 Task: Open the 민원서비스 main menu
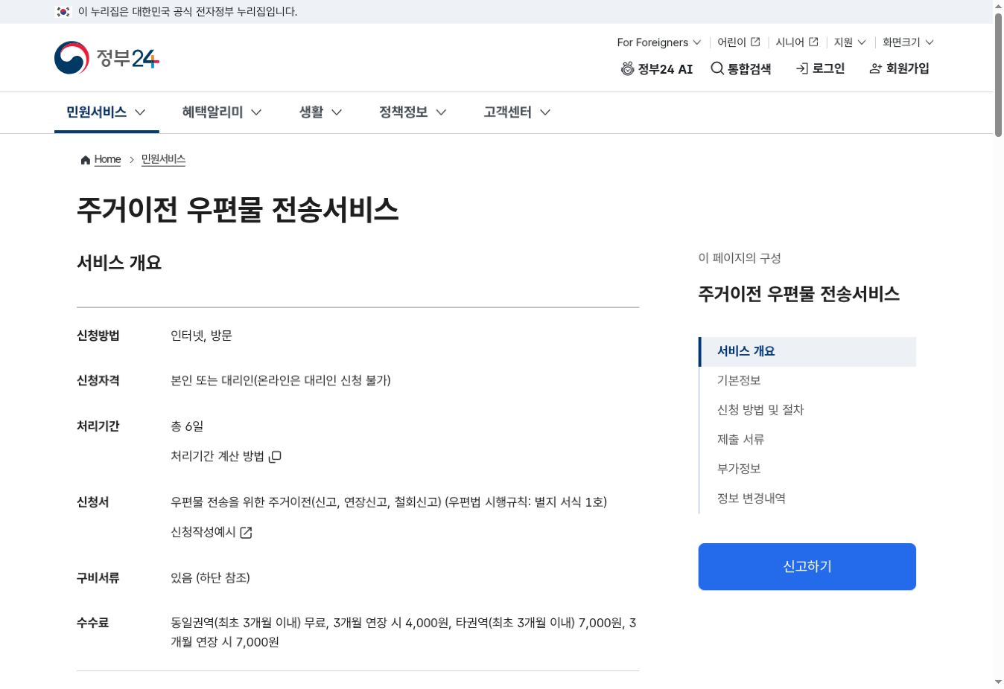point(107,112)
